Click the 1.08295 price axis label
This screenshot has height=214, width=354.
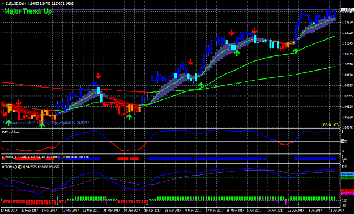click(x=347, y=86)
